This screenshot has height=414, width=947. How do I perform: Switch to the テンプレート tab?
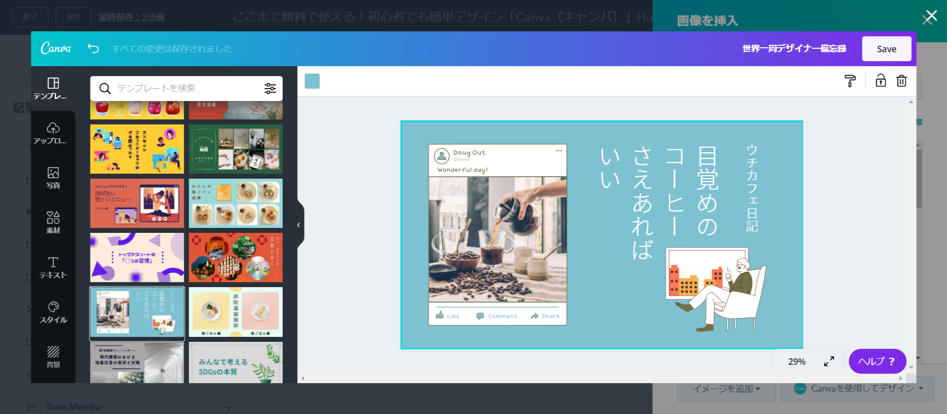point(53,89)
